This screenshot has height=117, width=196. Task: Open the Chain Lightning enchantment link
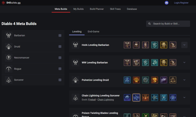(106, 100)
